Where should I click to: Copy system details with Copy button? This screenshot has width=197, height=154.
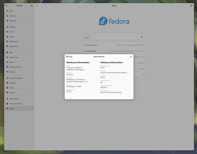point(69,57)
